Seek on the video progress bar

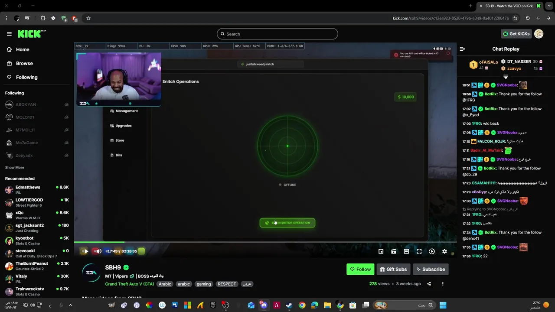pos(265,242)
